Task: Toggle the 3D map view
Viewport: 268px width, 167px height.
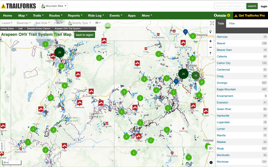Action: tap(211, 148)
